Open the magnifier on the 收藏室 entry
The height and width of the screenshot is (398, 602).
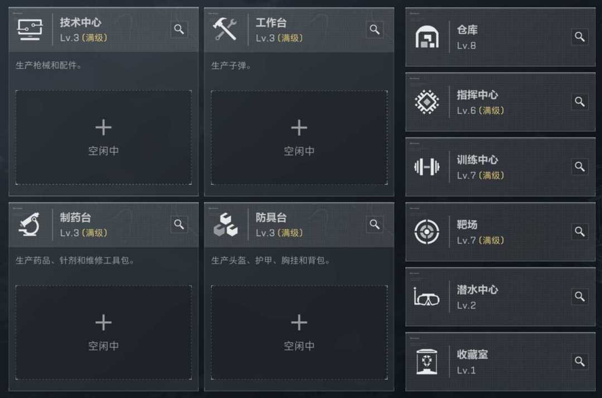[580, 362]
